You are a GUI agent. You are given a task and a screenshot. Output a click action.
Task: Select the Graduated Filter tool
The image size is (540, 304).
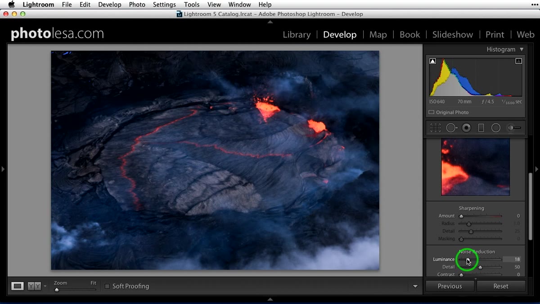481,128
